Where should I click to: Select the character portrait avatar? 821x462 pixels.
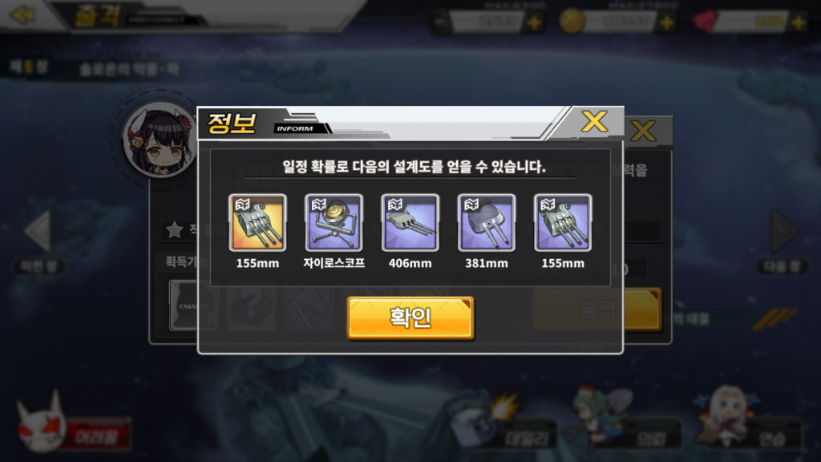coord(160,139)
